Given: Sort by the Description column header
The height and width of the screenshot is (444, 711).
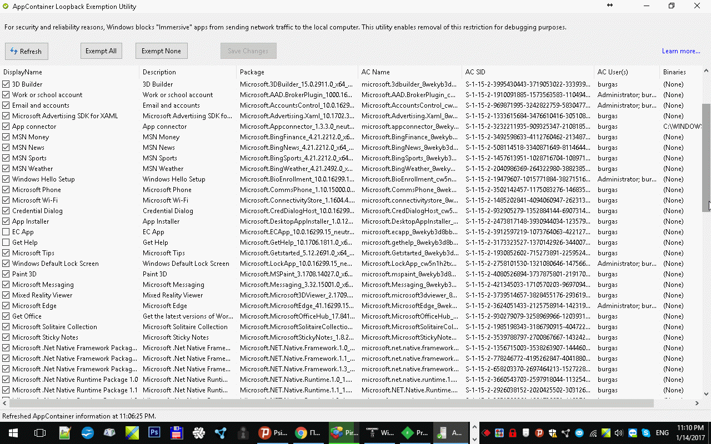Looking at the screenshot, I should pyautogui.click(x=188, y=72).
